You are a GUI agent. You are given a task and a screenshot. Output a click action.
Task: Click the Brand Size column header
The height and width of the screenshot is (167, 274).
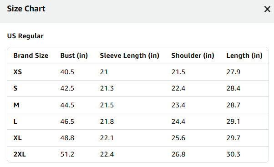31,56
